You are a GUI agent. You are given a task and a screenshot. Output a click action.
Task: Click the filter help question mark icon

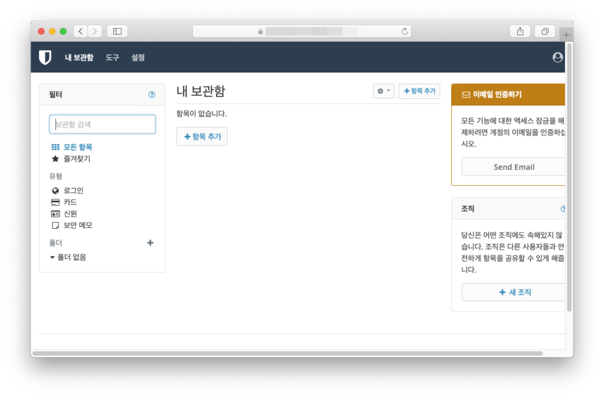point(152,95)
